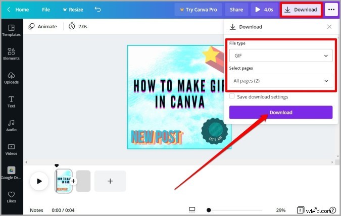Open the Resize menu
Screen dimensions: 341x216
coord(73,10)
